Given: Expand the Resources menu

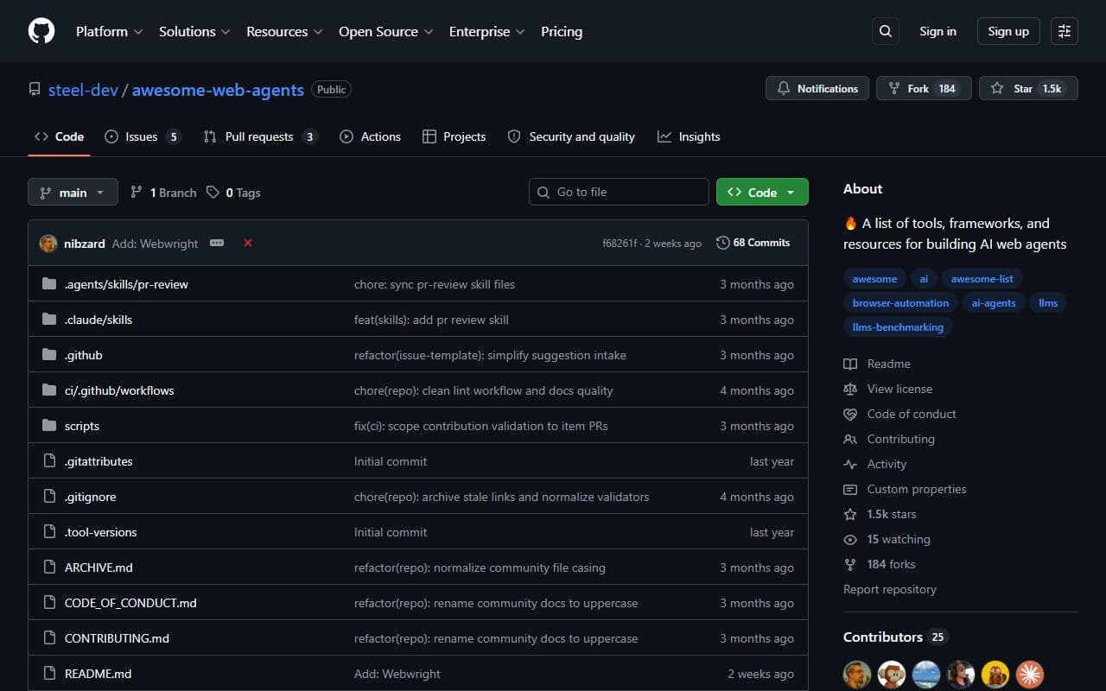Looking at the screenshot, I should pos(284,31).
